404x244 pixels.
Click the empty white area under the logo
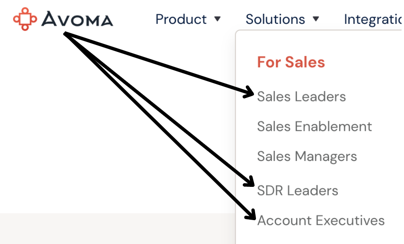click(x=61, y=122)
